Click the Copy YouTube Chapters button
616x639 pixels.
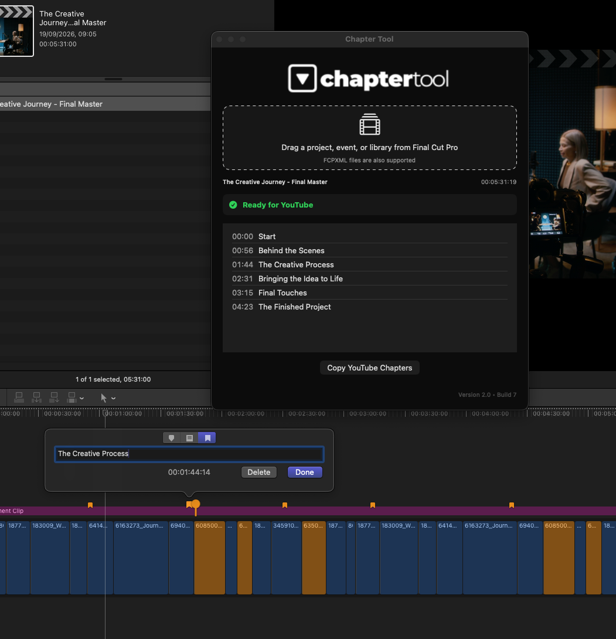point(369,368)
